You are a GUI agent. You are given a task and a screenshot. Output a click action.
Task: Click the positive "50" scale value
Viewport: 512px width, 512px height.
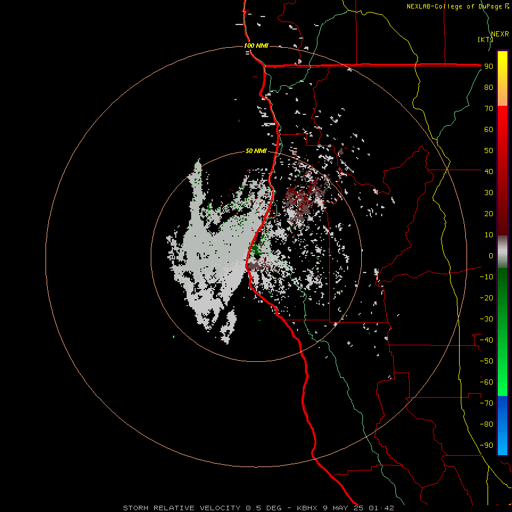tap(489, 151)
